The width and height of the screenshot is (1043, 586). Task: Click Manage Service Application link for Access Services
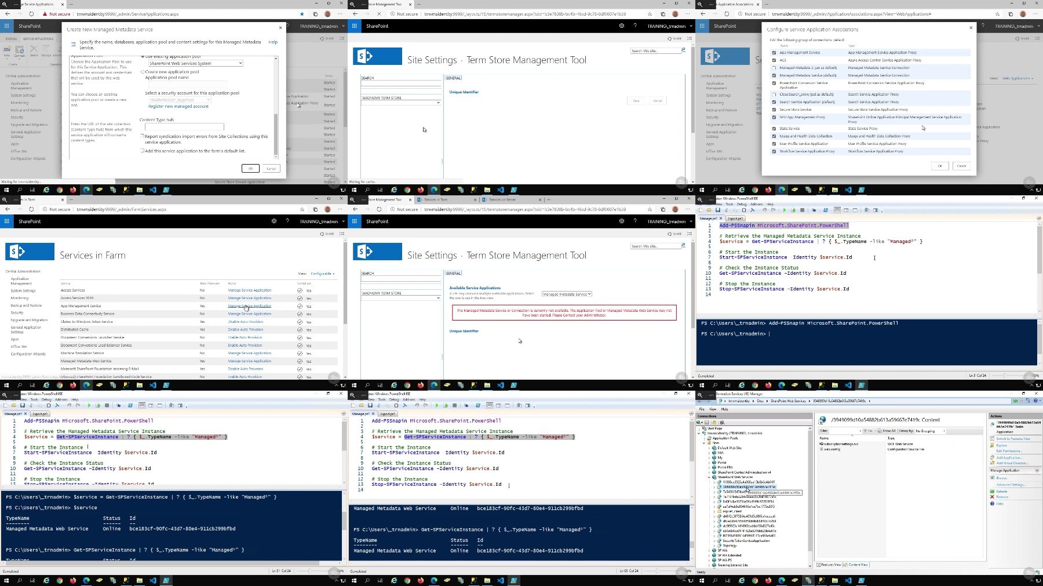point(249,290)
